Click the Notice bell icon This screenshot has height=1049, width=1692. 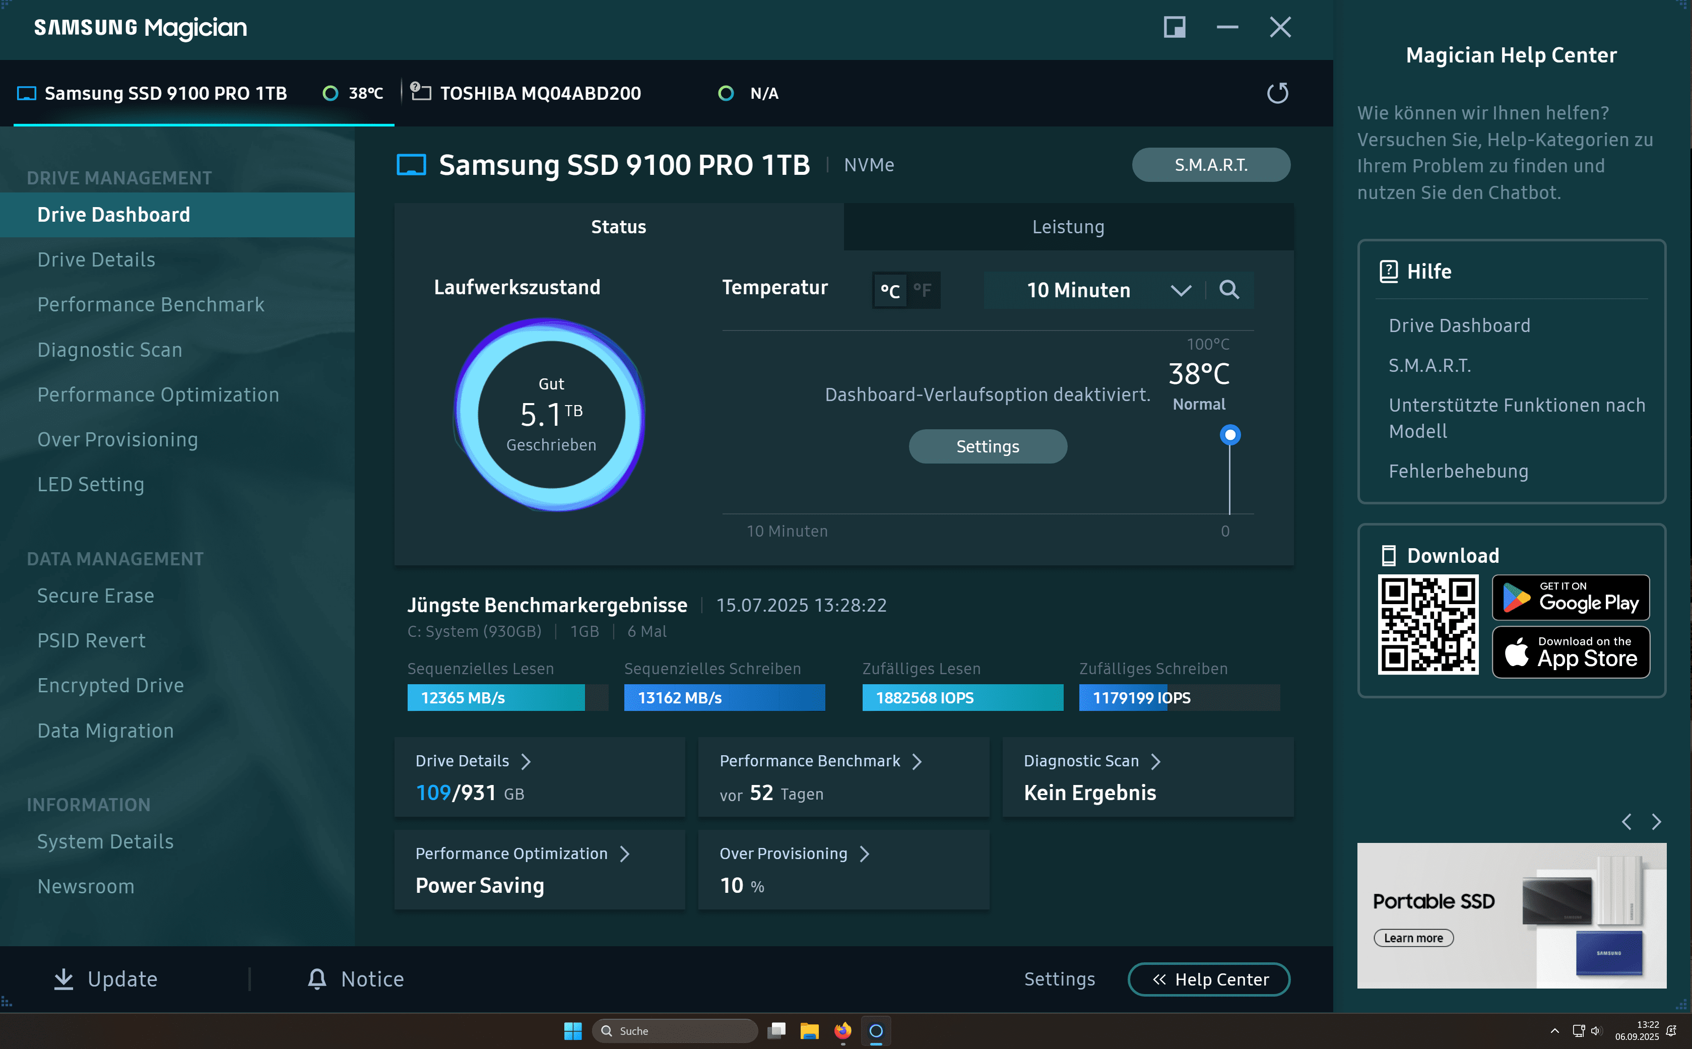click(x=317, y=978)
